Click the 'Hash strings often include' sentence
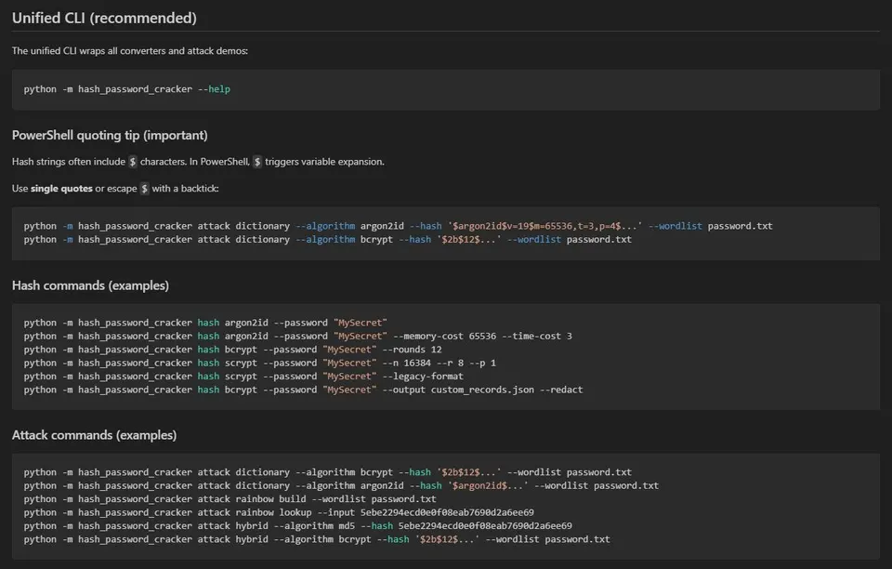Viewport: 892px width, 569px height. pos(198,162)
